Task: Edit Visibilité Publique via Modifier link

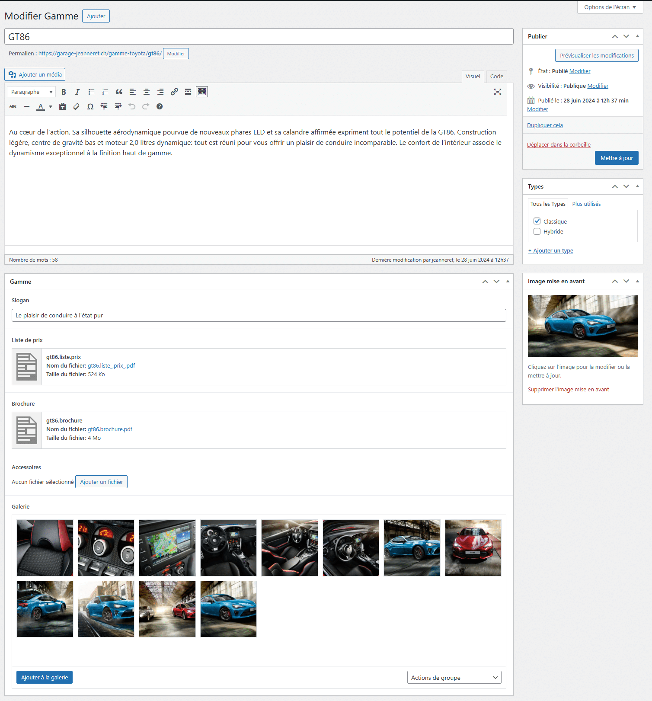Action: [598, 86]
